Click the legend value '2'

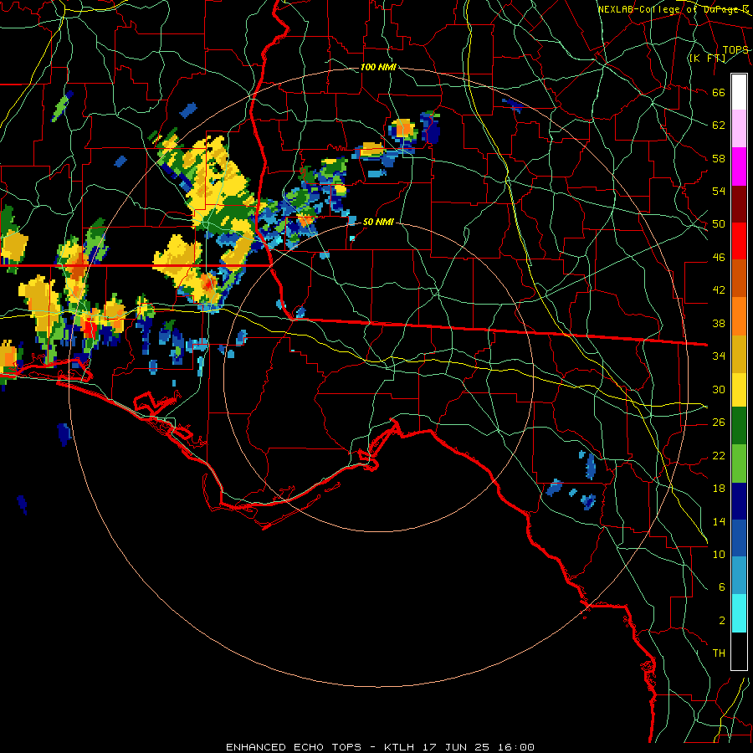(x=721, y=621)
